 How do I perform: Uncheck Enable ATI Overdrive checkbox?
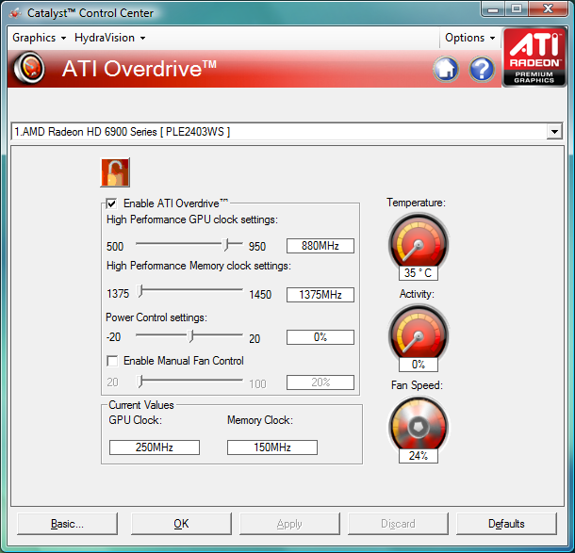pyautogui.click(x=111, y=203)
